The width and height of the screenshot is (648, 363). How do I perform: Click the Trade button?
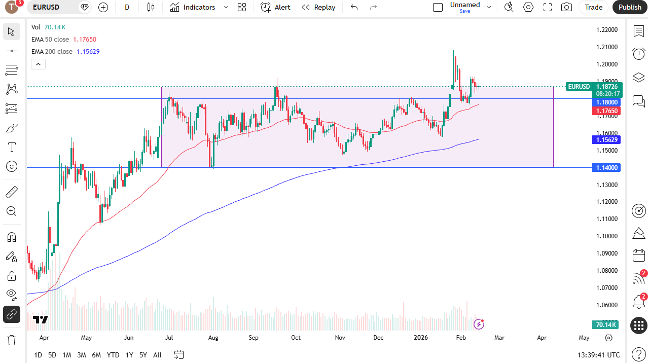(593, 7)
